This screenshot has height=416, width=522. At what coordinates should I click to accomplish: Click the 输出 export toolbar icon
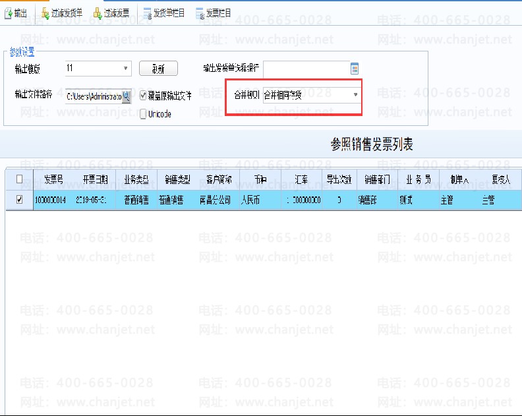tap(16, 13)
